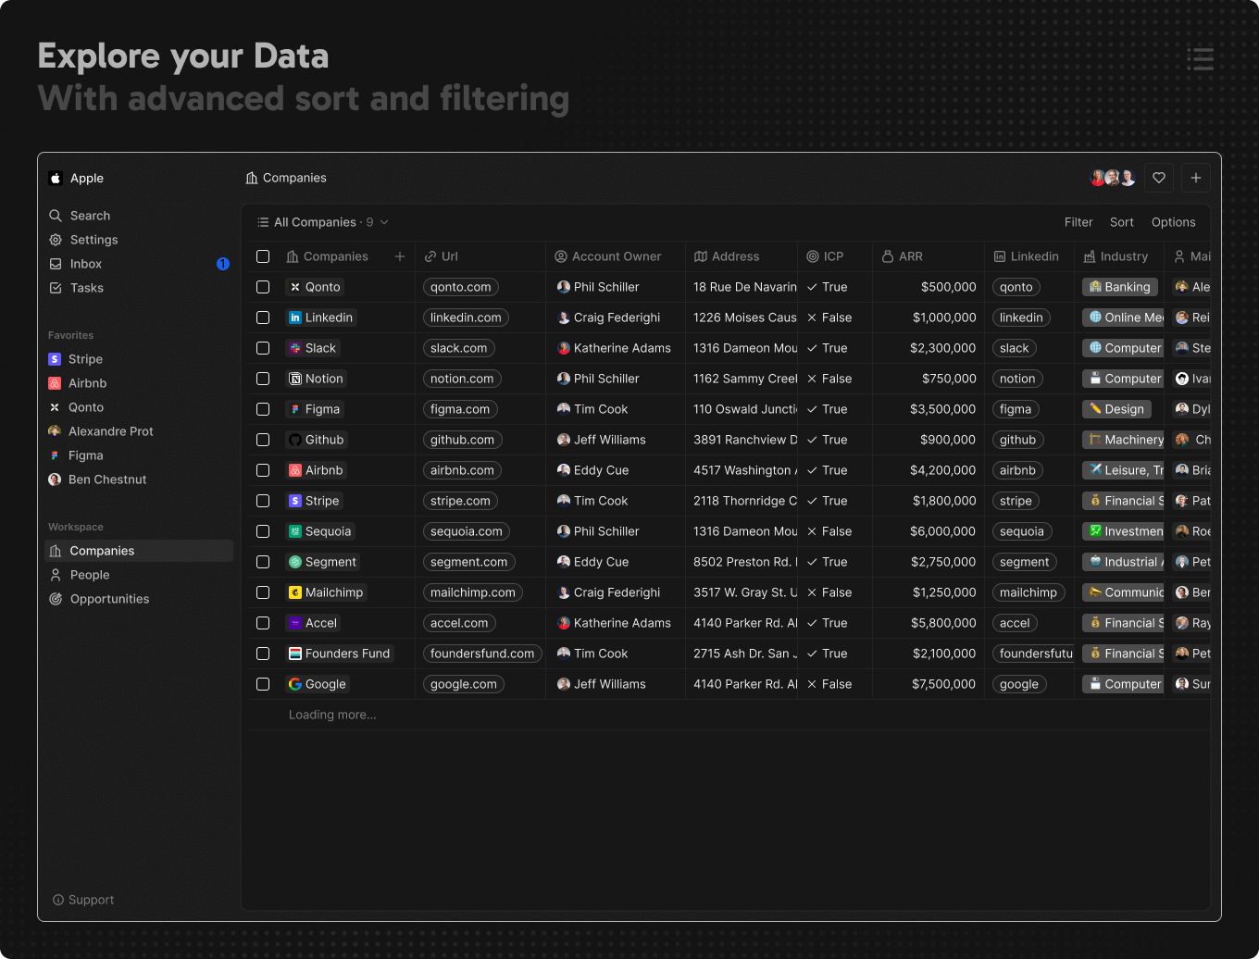Go to People in Workspace
Viewport: 1259px width, 959px height.
[89, 575]
